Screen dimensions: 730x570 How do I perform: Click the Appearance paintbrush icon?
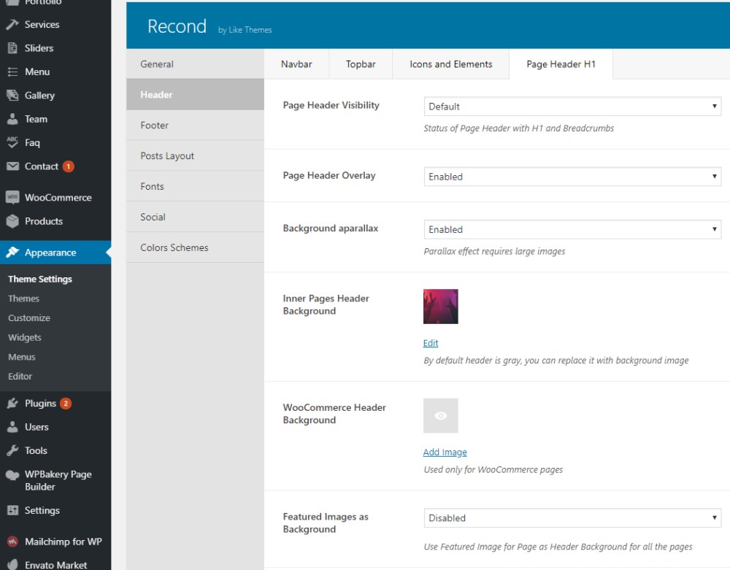(12, 253)
